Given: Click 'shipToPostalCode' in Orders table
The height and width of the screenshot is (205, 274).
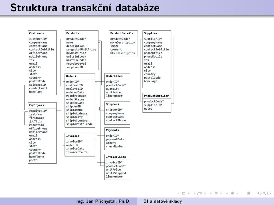Looking at the screenshot, I should (79, 124).
